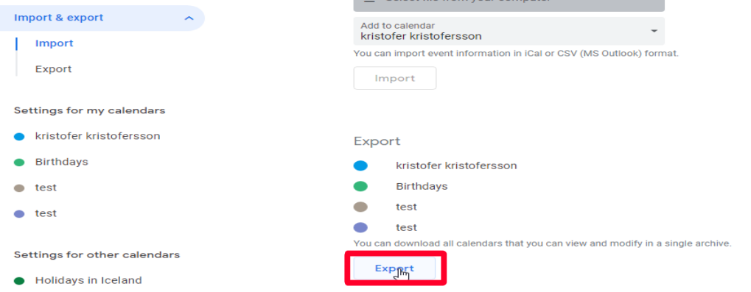Click the purple test calendar dot in sidebar
Viewport: 751px width, 292px height.
click(19, 214)
